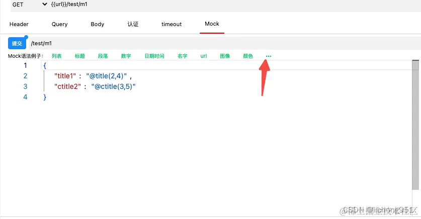This screenshot has height=219, width=421.
Task: Select the Mock tab
Action: coord(212,24)
